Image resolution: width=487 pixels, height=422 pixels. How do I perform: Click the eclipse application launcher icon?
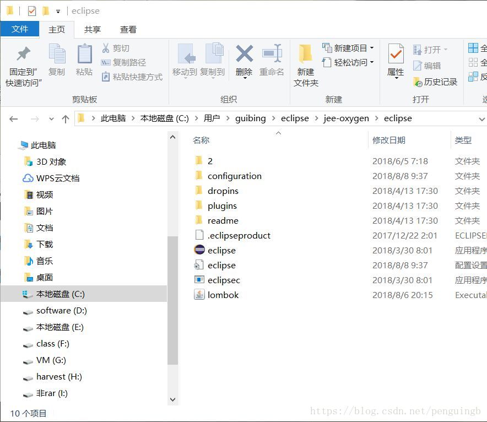point(199,250)
